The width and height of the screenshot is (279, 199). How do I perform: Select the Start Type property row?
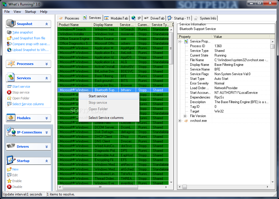pos(224,79)
